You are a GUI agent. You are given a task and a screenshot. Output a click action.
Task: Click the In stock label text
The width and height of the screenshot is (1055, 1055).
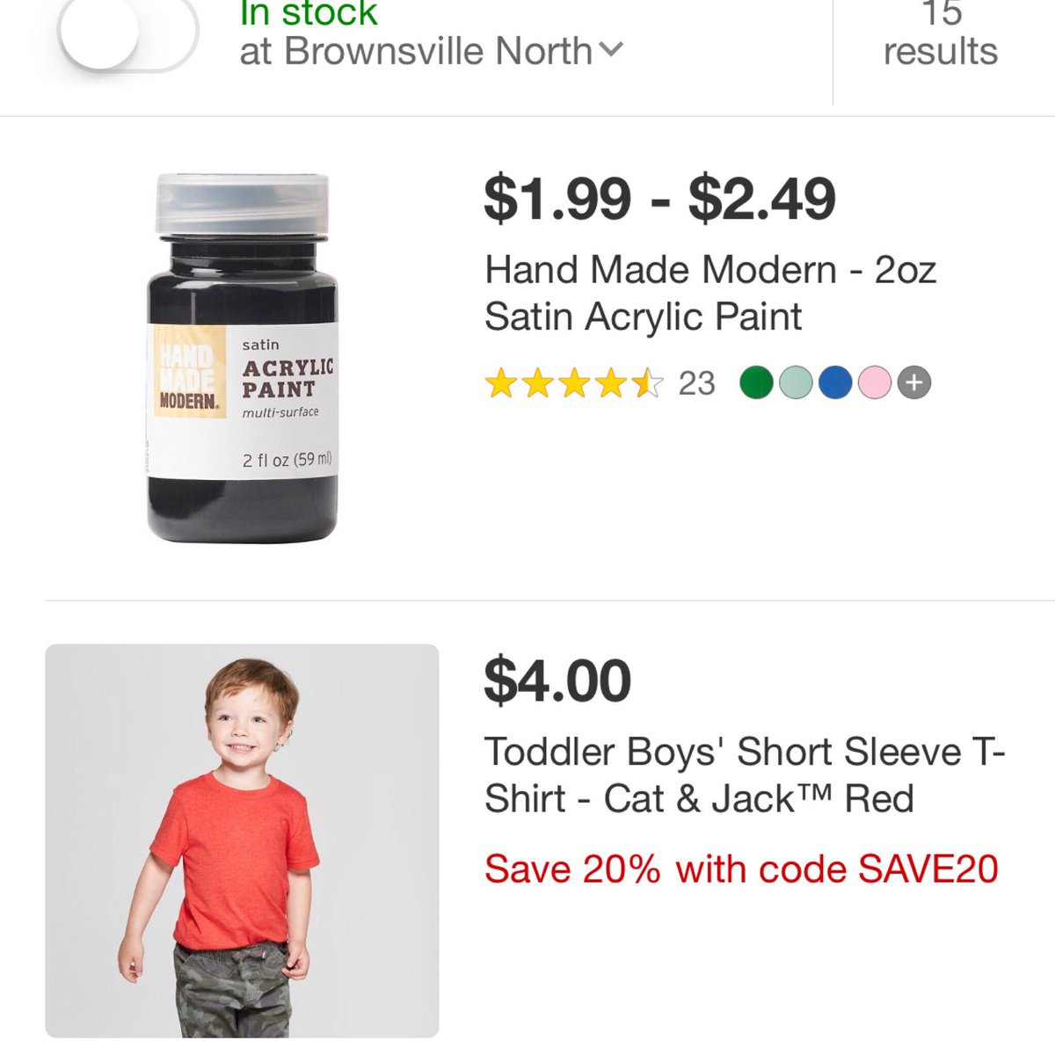(x=309, y=14)
